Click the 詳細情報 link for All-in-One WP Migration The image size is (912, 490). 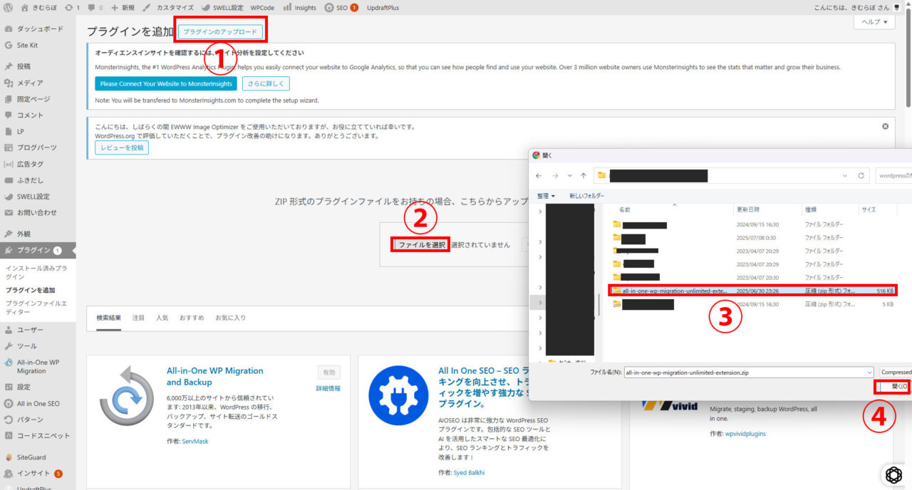[x=328, y=389]
